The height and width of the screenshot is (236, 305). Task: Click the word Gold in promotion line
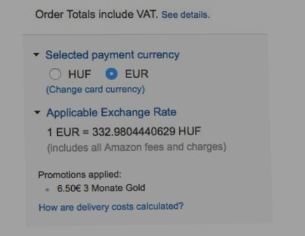[135, 188]
